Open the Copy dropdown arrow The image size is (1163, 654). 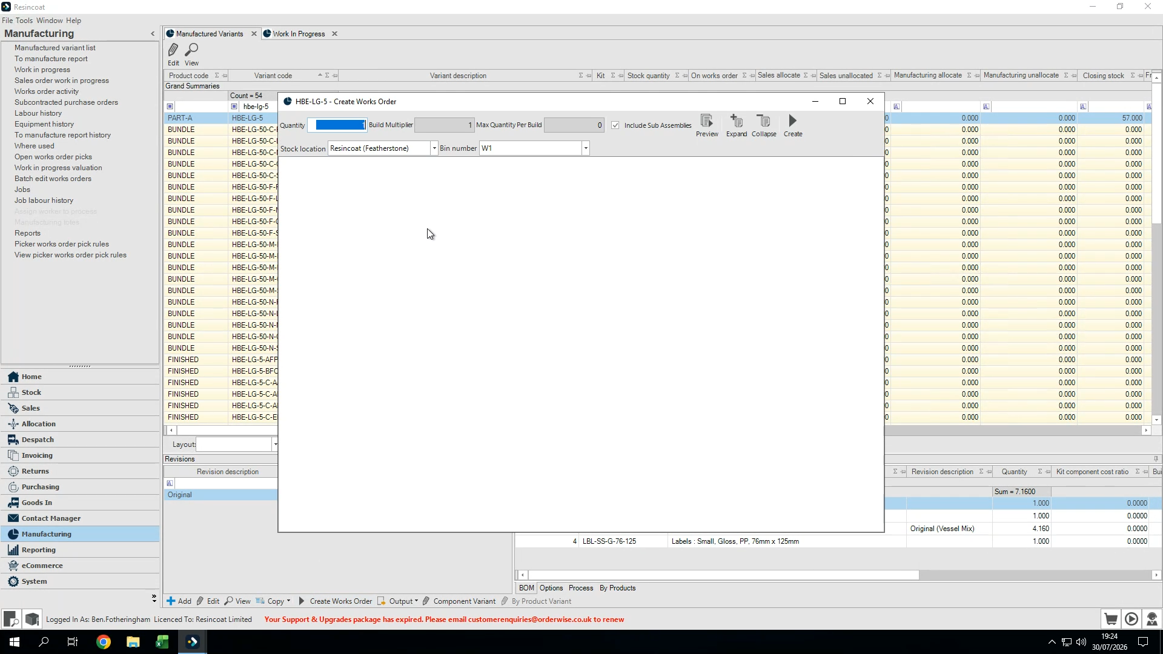click(288, 601)
